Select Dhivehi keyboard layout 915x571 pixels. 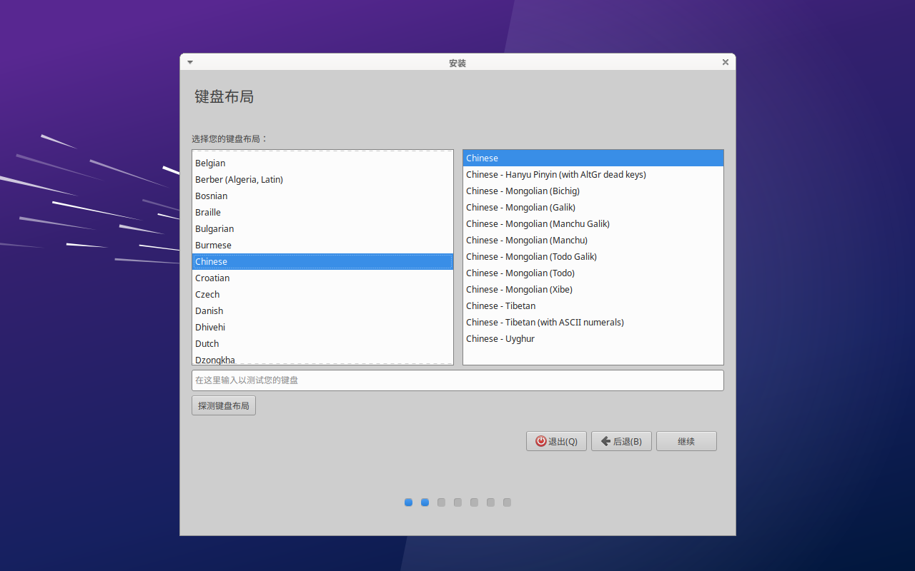pos(322,327)
